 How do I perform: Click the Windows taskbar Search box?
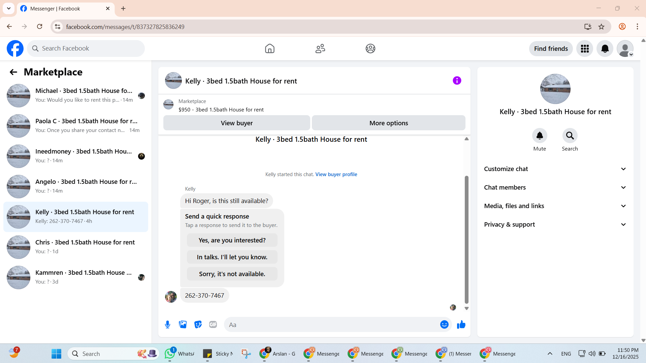[x=113, y=354]
